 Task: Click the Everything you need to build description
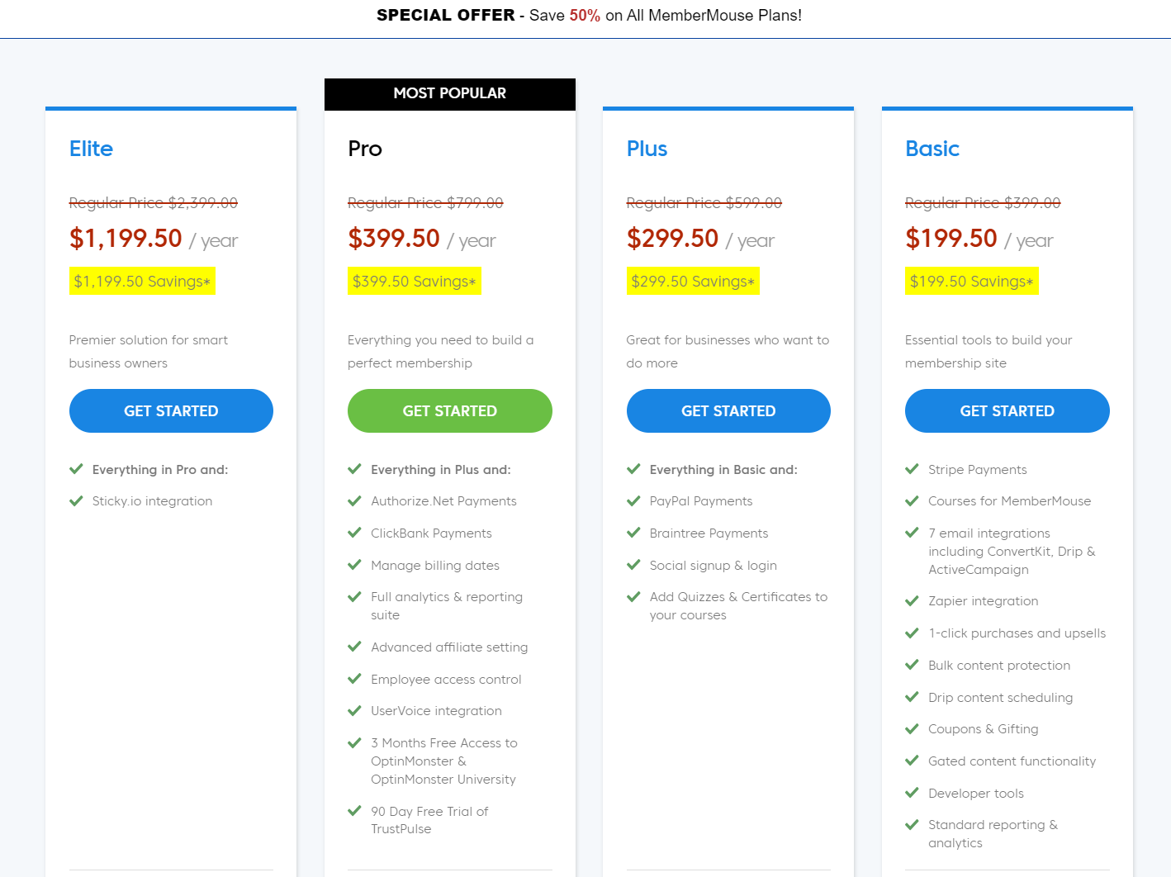pos(441,351)
